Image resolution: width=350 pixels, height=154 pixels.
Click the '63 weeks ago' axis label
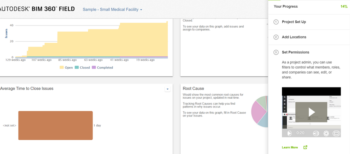pos(93,60)
